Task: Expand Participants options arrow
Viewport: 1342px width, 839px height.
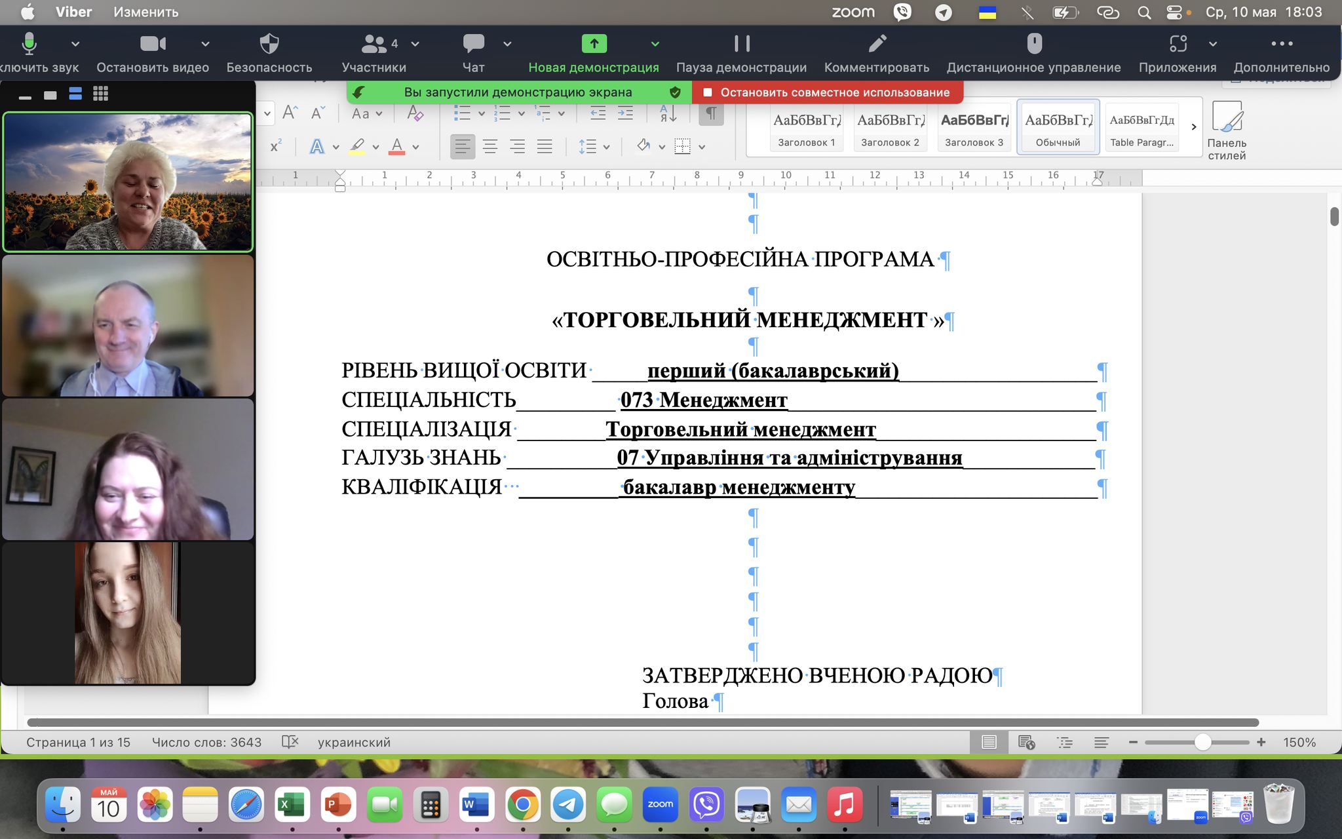Action: 415,44
